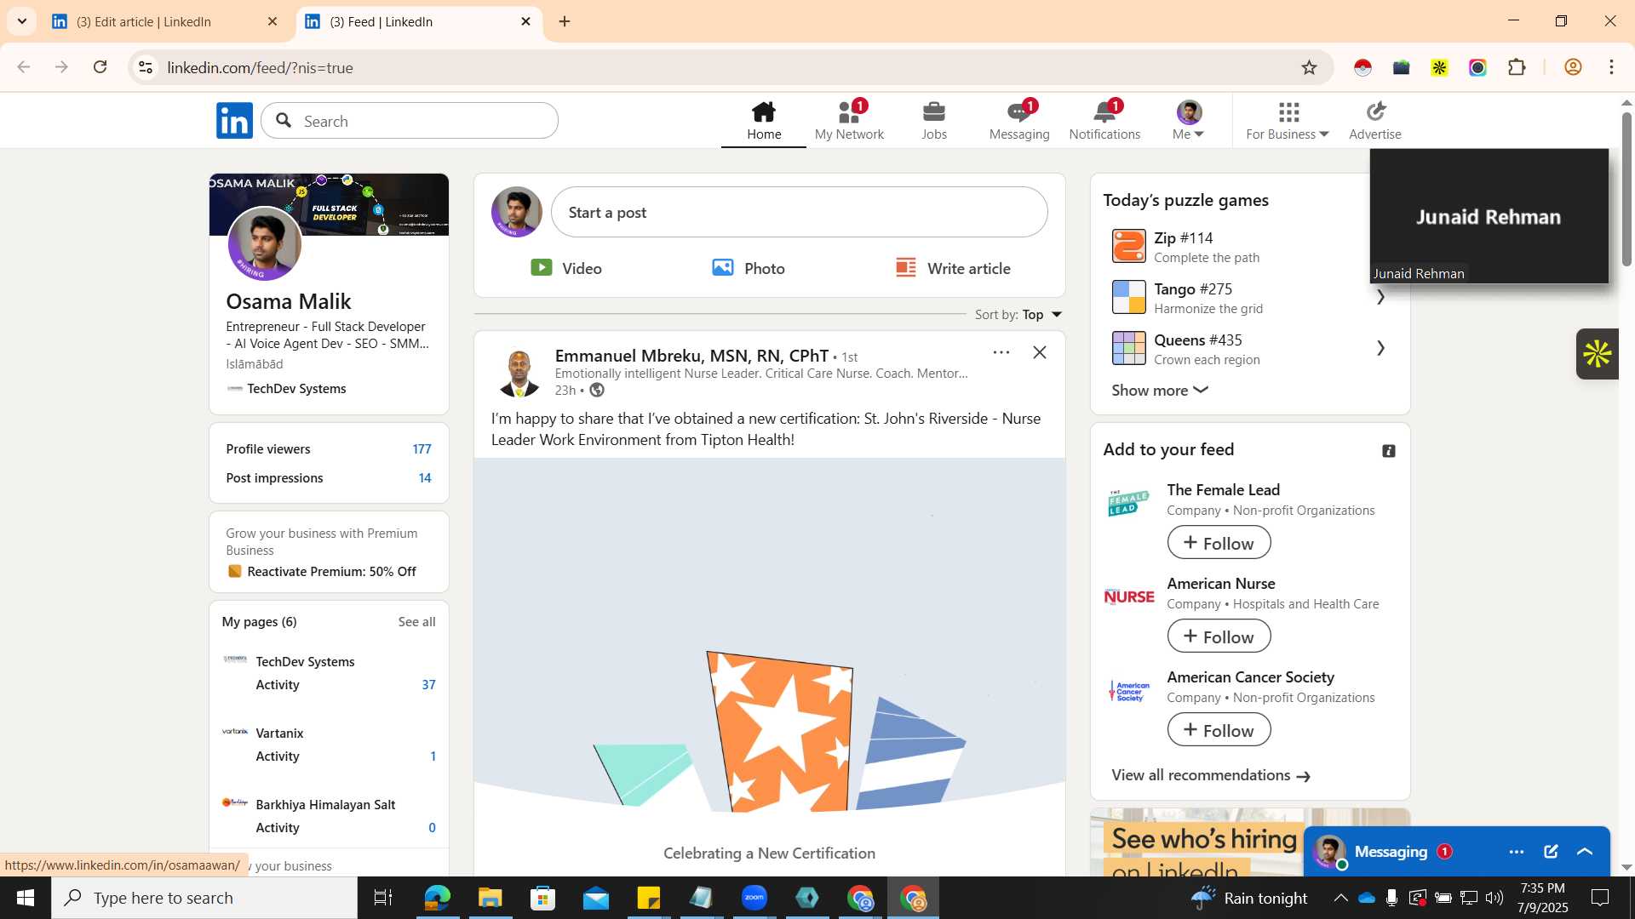The height and width of the screenshot is (919, 1635).
Task: Click the Tango puzzle icon
Action: (x=1129, y=297)
